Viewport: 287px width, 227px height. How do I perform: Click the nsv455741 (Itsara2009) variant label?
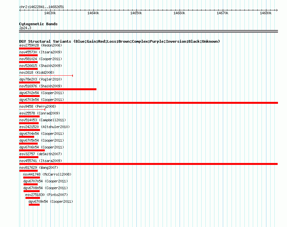(x=41, y=161)
